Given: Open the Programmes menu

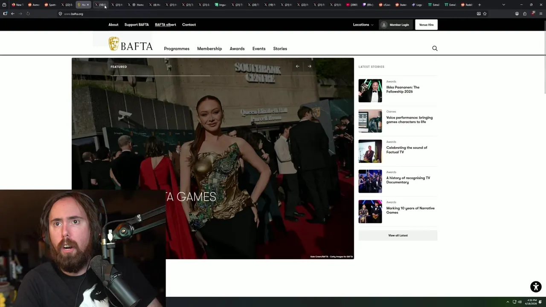Looking at the screenshot, I should point(177,49).
